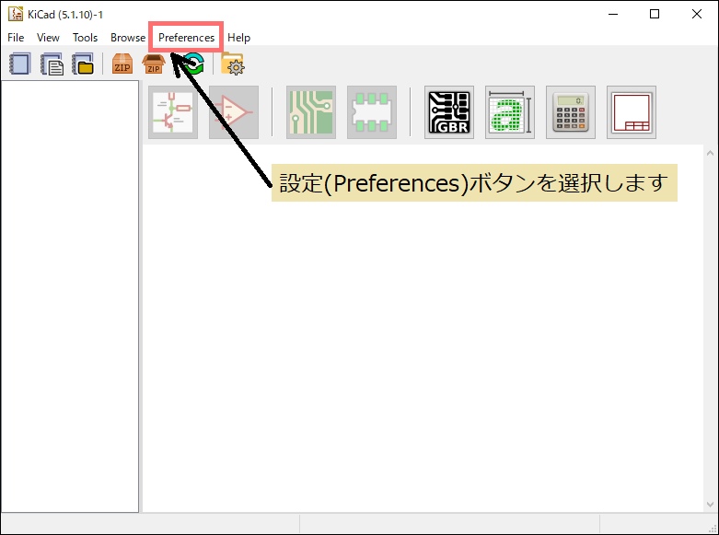The image size is (719, 535).
Task: Launch footprint editor
Action: [372, 112]
